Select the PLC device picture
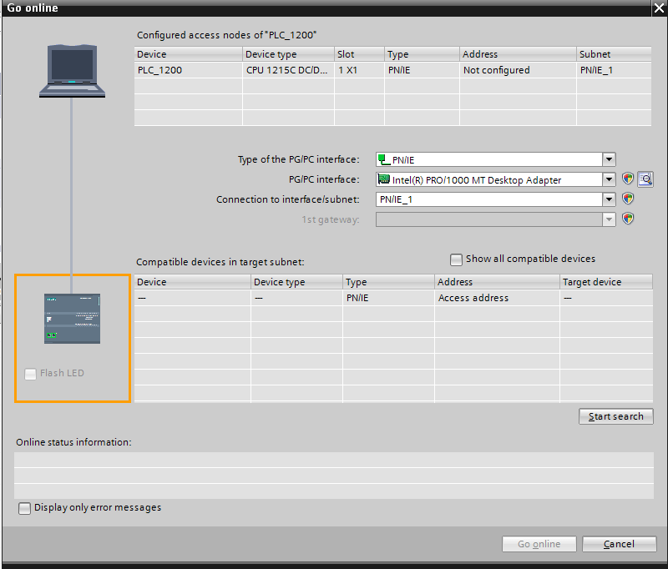 coord(72,319)
